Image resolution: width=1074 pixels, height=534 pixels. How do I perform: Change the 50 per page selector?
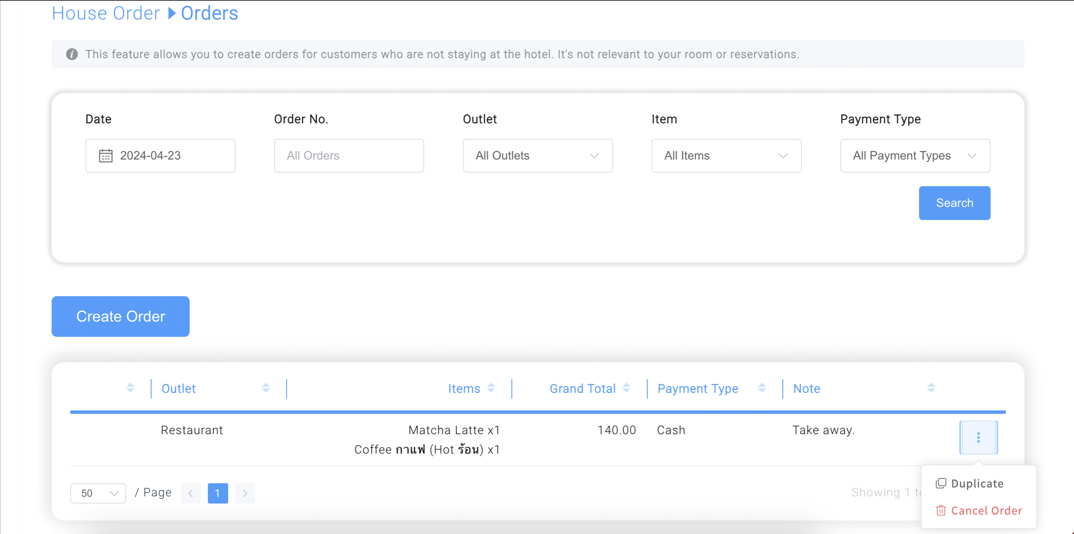point(98,493)
